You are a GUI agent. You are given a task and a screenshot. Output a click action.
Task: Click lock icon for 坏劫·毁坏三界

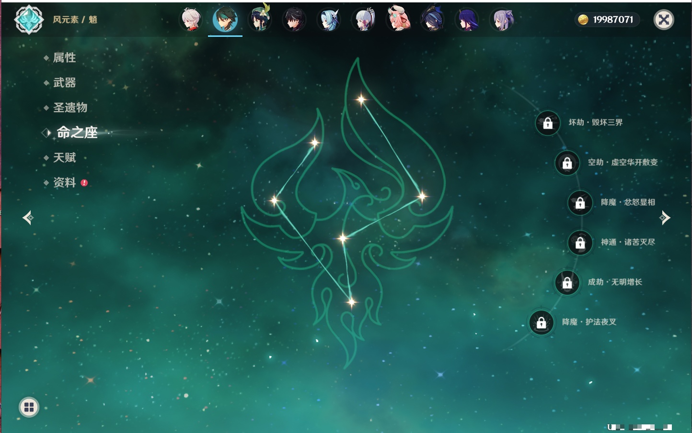click(548, 123)
